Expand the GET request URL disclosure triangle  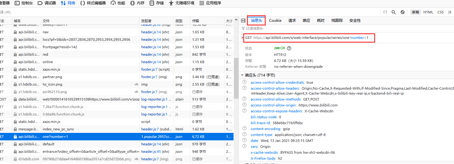(x=243, y=38)
